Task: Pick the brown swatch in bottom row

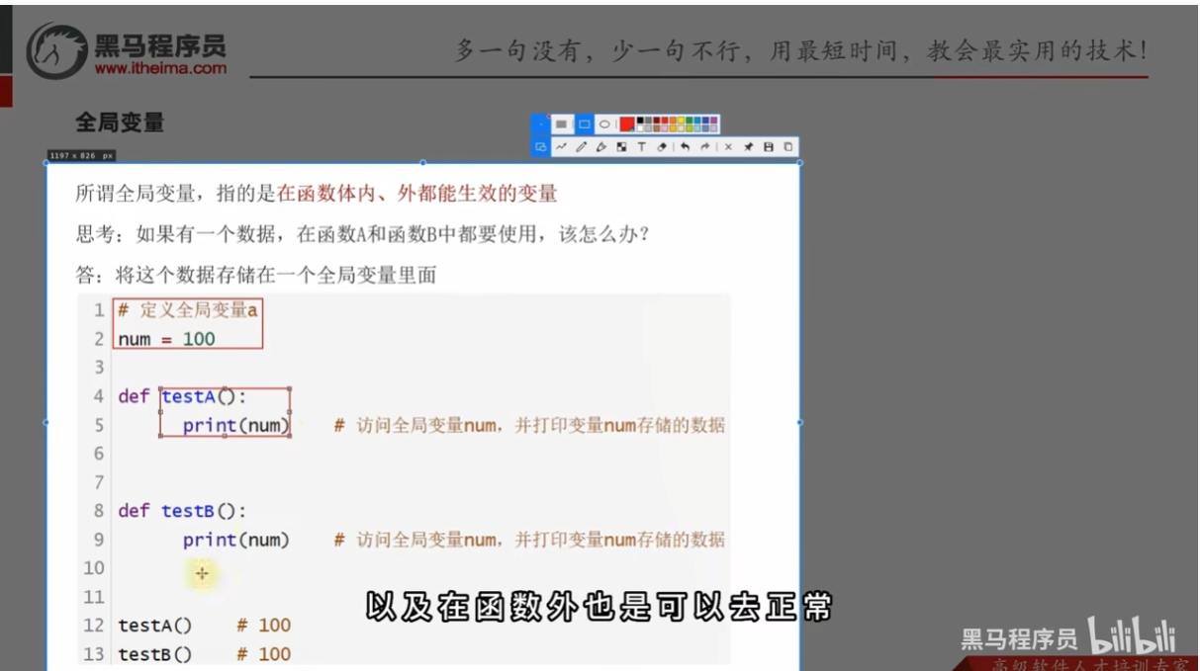Action: pos(656,128)
